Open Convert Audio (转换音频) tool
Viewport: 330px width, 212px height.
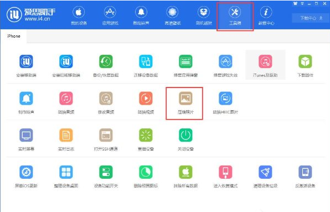[66, 102]
